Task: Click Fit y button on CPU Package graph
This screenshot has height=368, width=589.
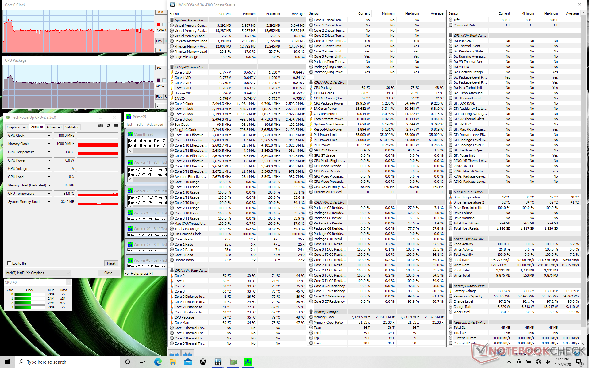Action: coord(159,97)
